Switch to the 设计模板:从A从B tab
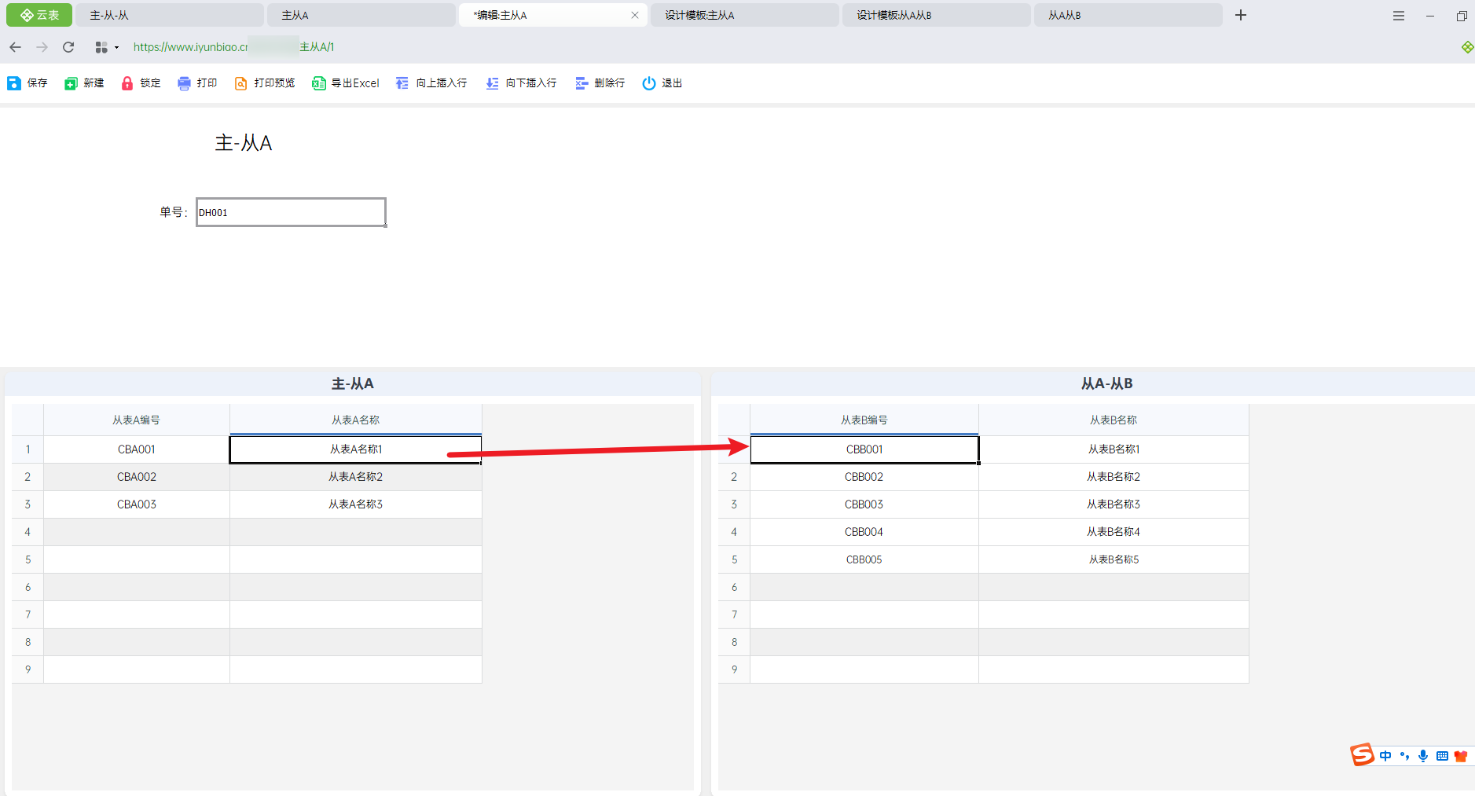1475x796 pixels. point(937,15)
